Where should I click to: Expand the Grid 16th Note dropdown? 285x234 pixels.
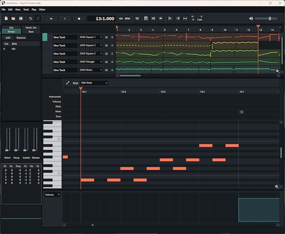click(94, 83)
